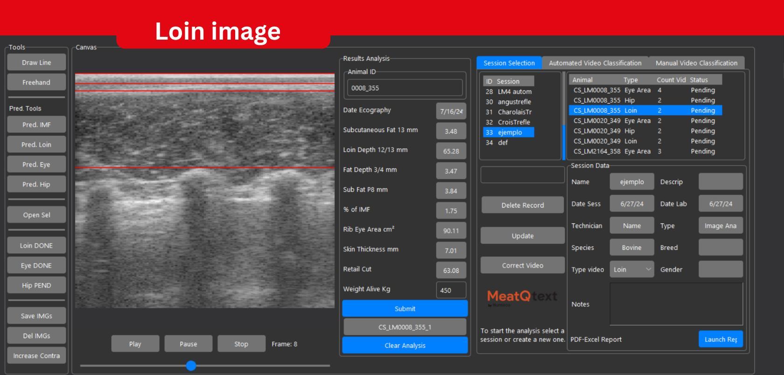The height and width of the screenshot is (375, 784).
Task: Activate the Freehand drawing tool
Action: coord(36,83)
